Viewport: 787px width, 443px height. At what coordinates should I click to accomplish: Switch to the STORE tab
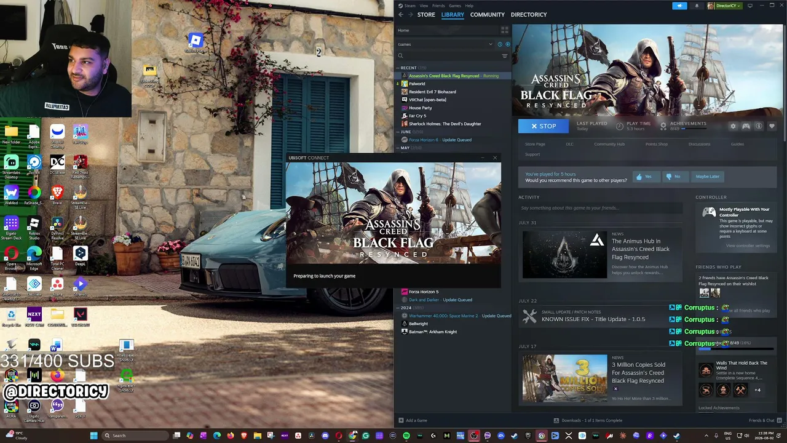point(426,15)
